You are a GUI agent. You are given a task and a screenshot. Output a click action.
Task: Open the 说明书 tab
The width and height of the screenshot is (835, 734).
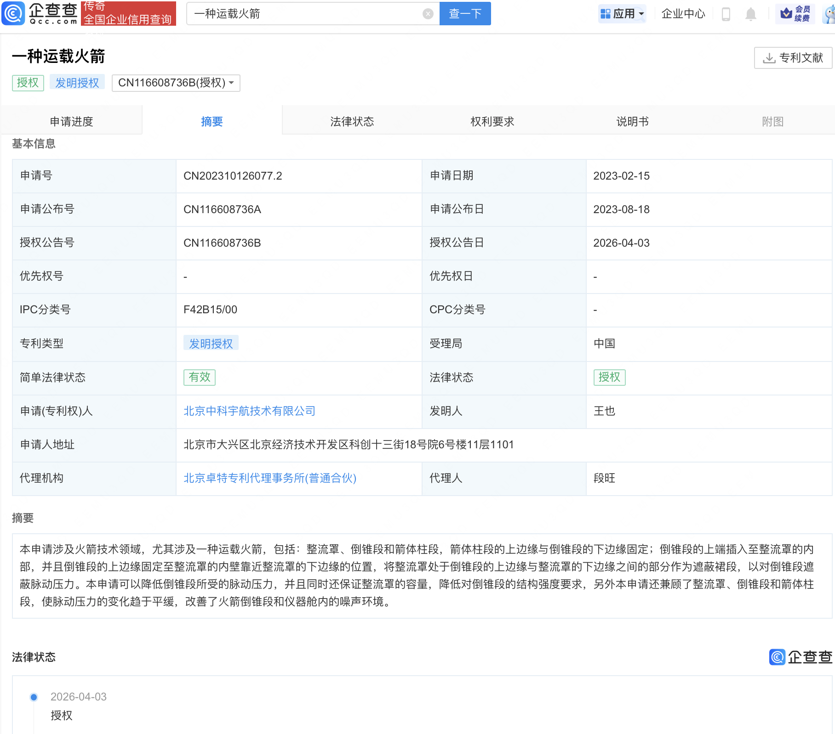632,121
